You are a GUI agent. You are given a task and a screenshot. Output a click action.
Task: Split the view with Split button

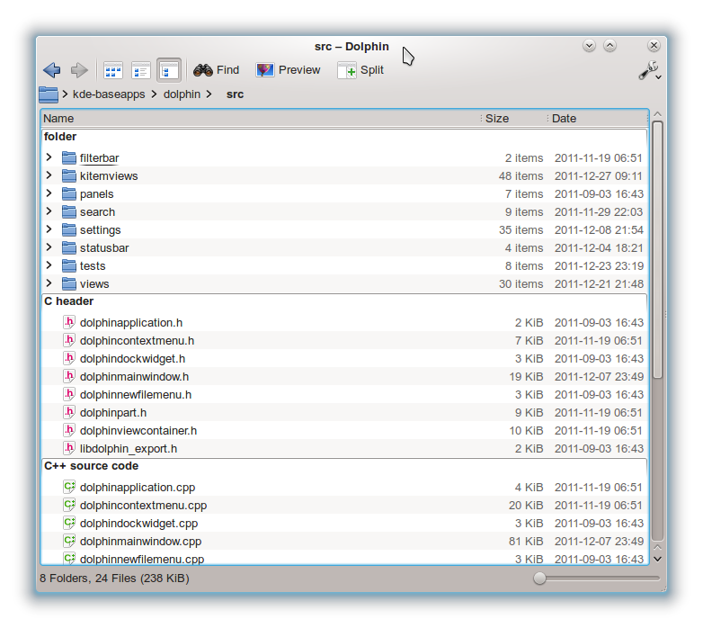[360, 70]
